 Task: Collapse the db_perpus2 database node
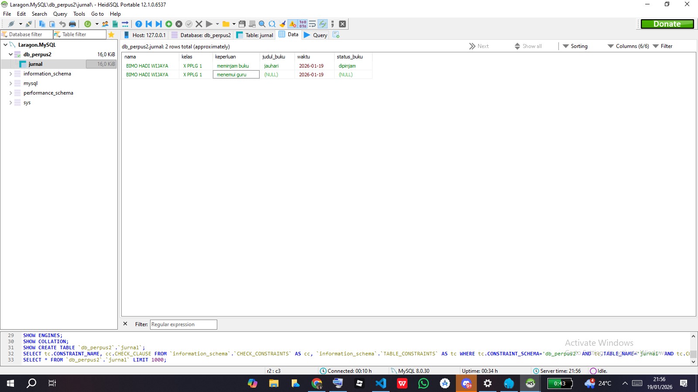10,55
